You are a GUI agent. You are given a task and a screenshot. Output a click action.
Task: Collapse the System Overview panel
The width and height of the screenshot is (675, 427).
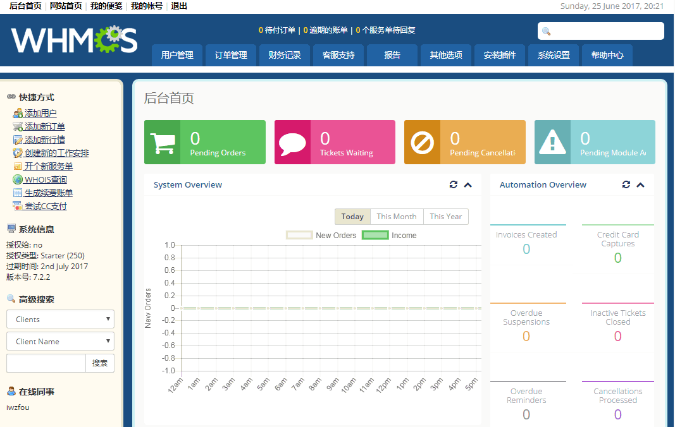point(468,184)
